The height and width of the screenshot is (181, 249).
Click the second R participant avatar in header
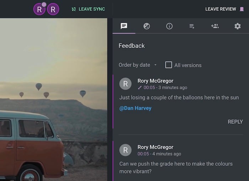click(53, 10)
